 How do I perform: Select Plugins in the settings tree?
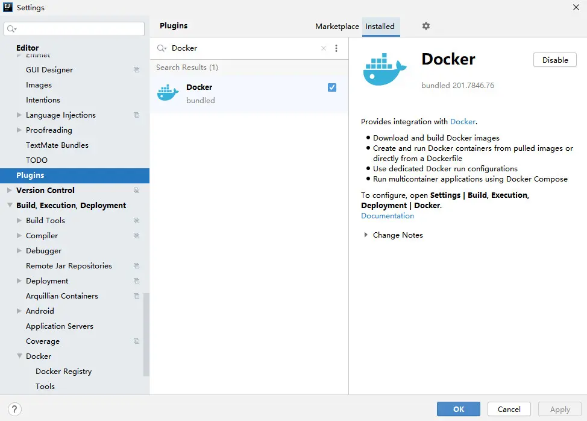point(75,176)
